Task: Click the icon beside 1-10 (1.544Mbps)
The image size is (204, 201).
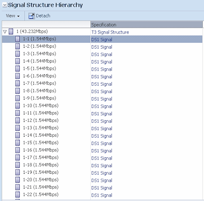Action: click(17, 106)
